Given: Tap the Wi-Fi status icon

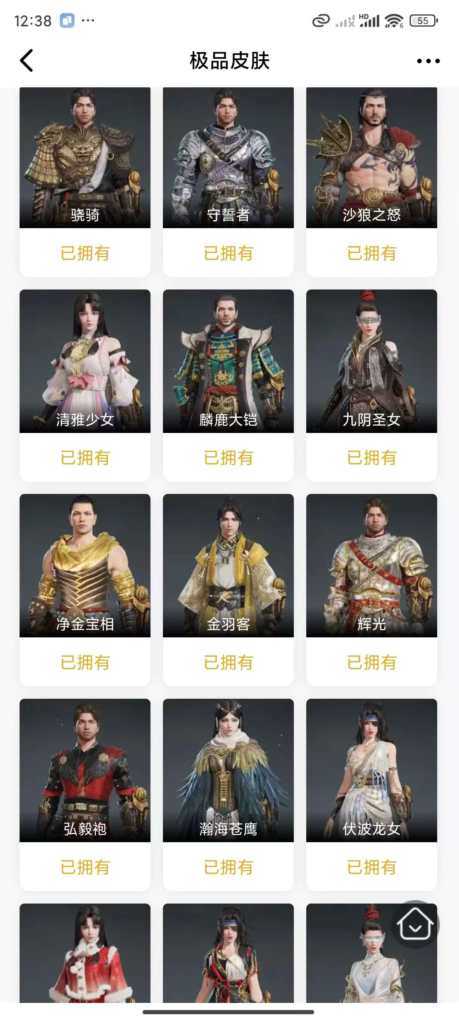Looking at the screenshot, I should tap(394, 21).
